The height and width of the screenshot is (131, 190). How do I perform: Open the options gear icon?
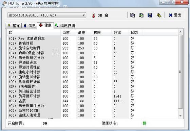click(159, 15)
